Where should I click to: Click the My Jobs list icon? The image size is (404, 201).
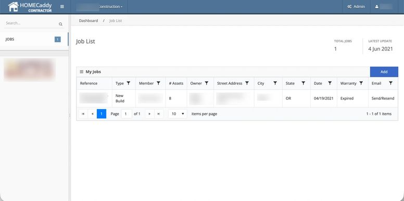point(81,72)
